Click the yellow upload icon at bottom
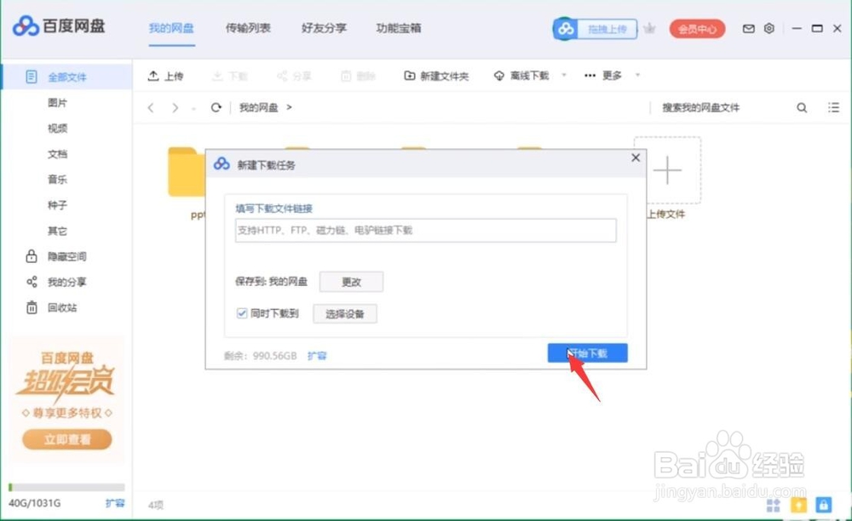The image size is (852, 521). click(x=798, y=506)
